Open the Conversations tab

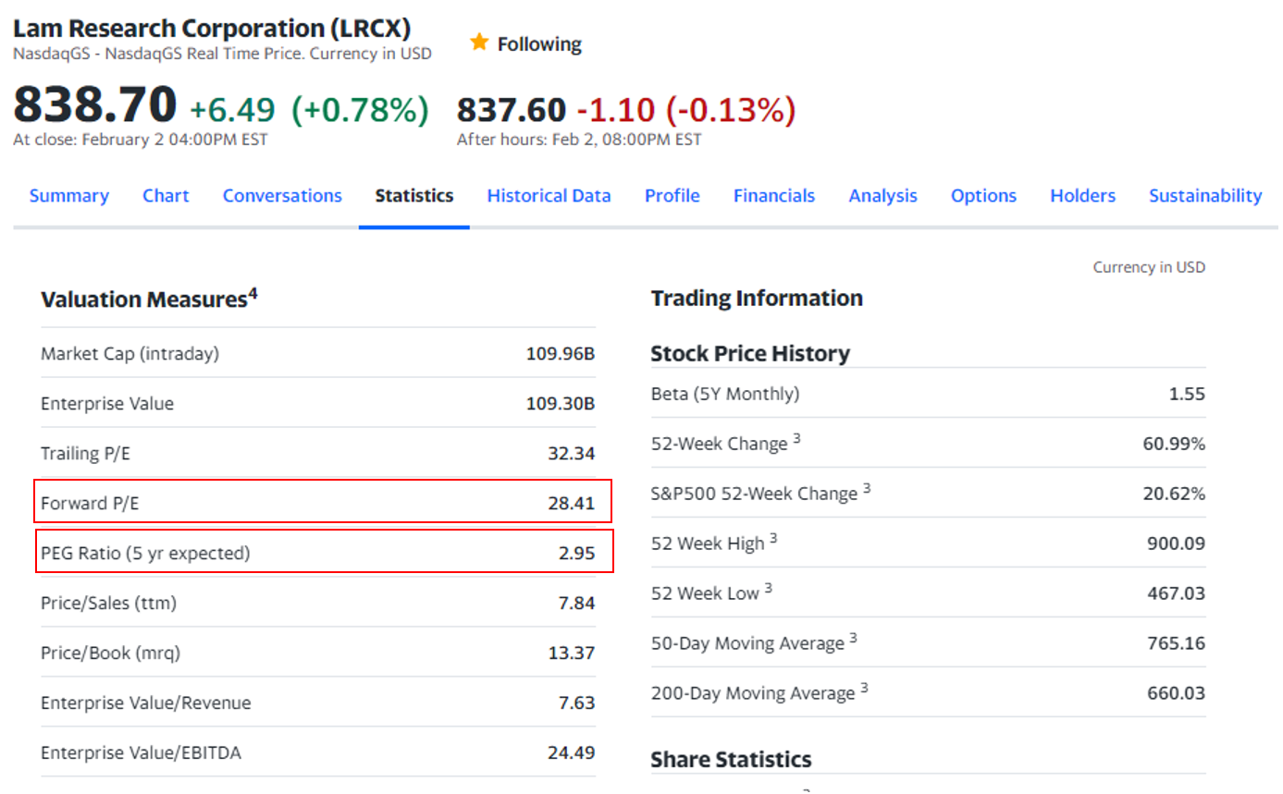tap(282, 196)
